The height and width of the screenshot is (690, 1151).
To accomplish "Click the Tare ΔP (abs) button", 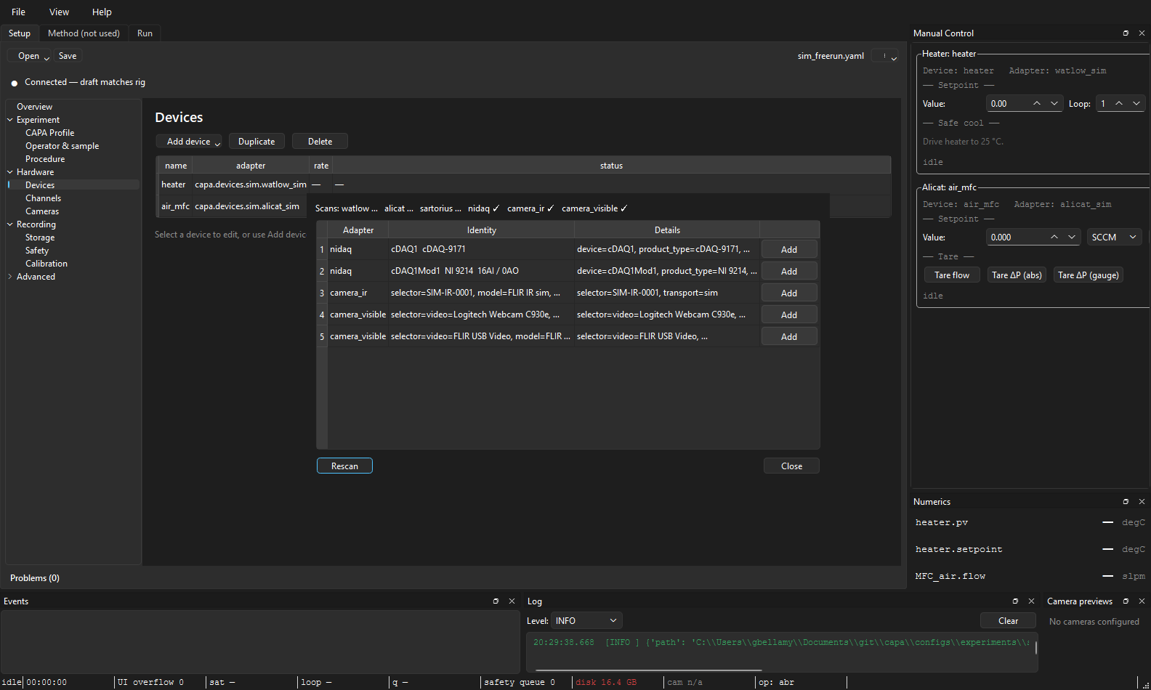I will tap(1017, 275).
